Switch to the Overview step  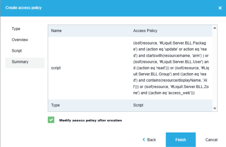click(x=20, y=40)
